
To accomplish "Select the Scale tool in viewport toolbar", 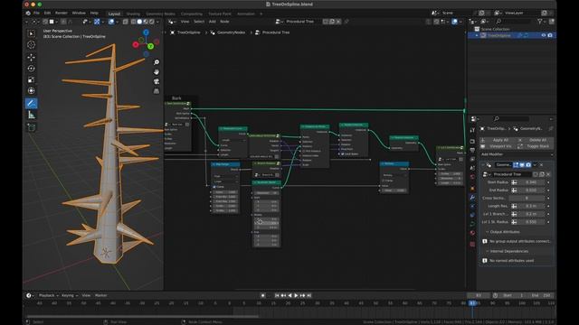I will tap(32, 80).
